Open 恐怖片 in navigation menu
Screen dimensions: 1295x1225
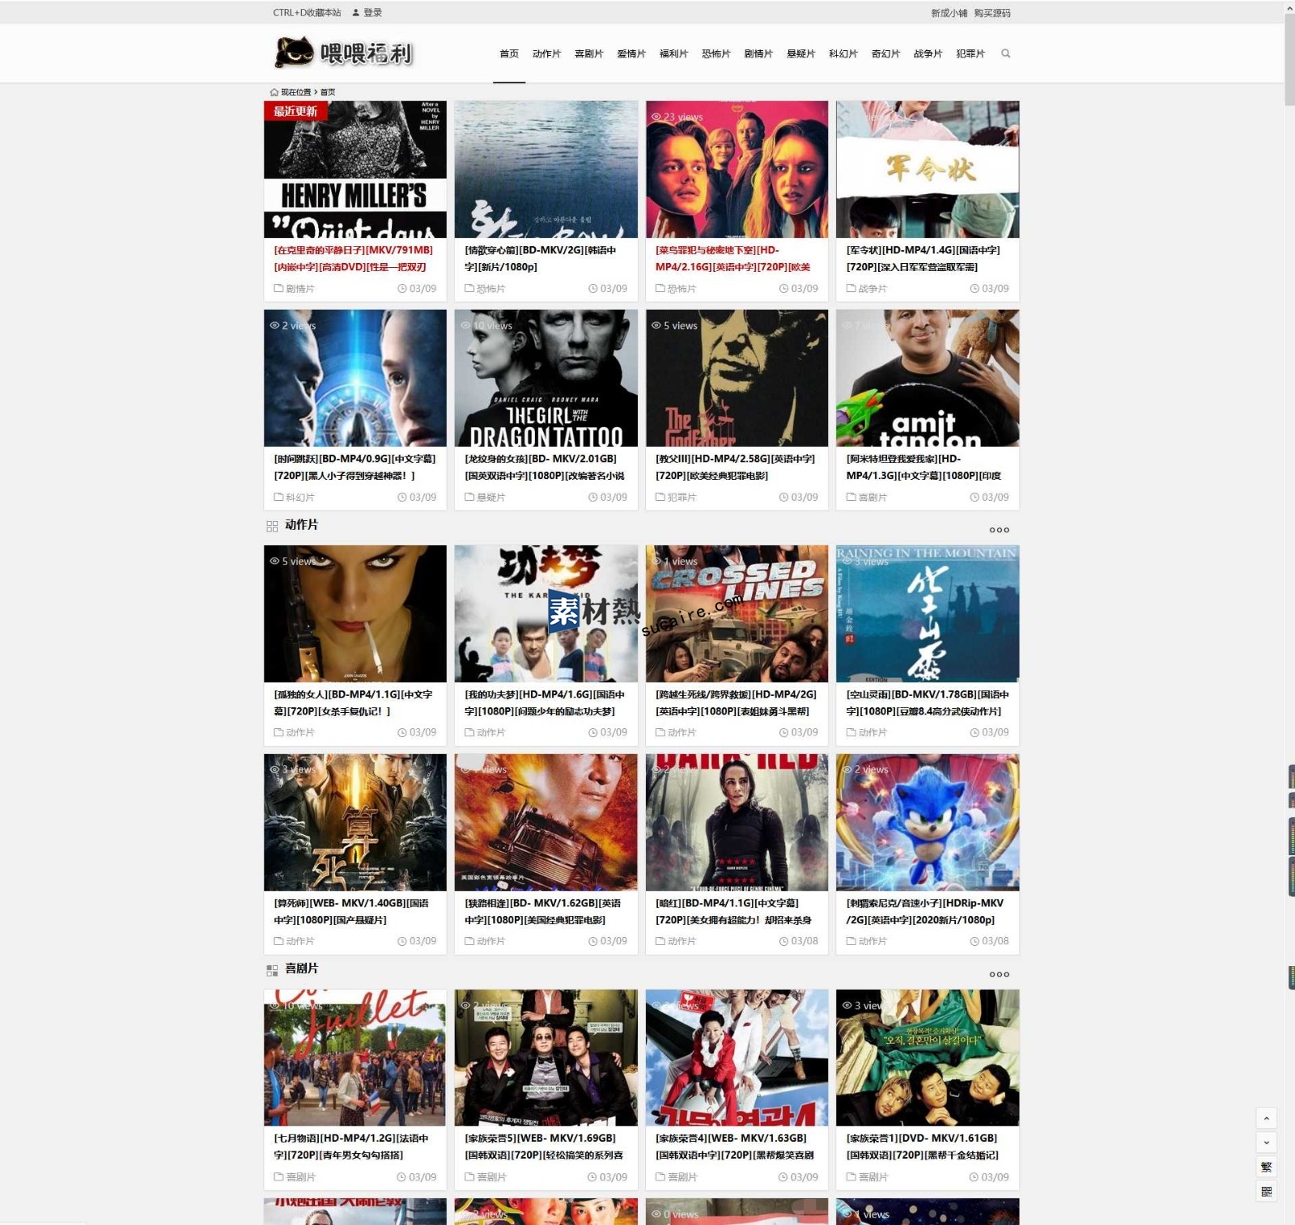click(x=715, y=53)
